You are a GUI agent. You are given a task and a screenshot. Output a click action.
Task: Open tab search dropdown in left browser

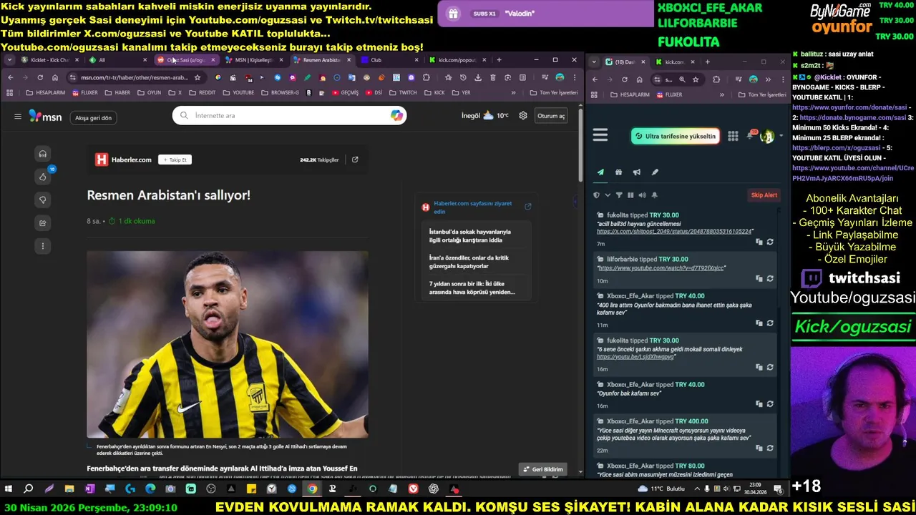click(9, 60)
